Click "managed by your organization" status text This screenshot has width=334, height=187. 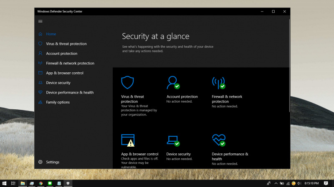click(139, 112)
